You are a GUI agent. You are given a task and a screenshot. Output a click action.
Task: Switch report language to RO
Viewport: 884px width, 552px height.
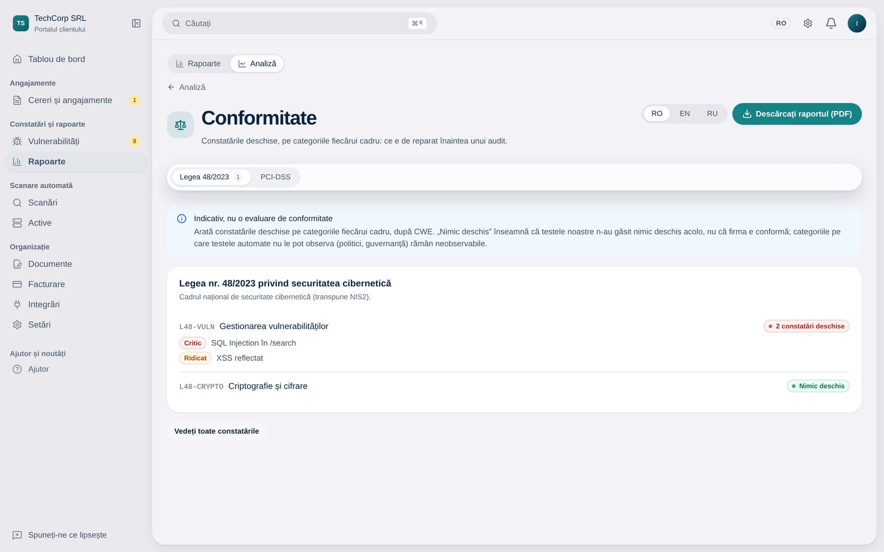coord(656,114)
